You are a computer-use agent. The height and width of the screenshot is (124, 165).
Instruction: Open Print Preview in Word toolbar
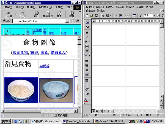click(x=102, y=16)
